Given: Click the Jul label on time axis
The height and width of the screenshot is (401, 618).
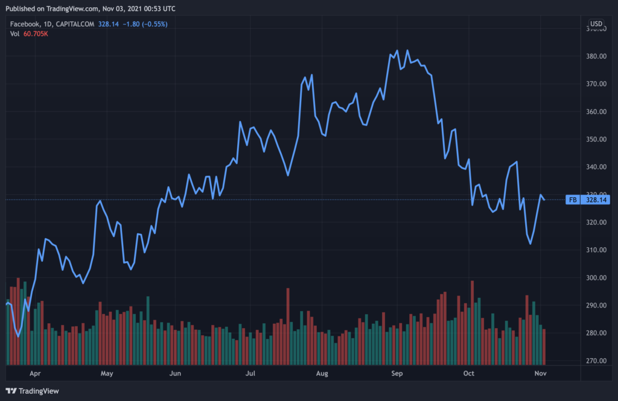Looking at the screenshot, I should pyautogui.click(x=250, y=373).
